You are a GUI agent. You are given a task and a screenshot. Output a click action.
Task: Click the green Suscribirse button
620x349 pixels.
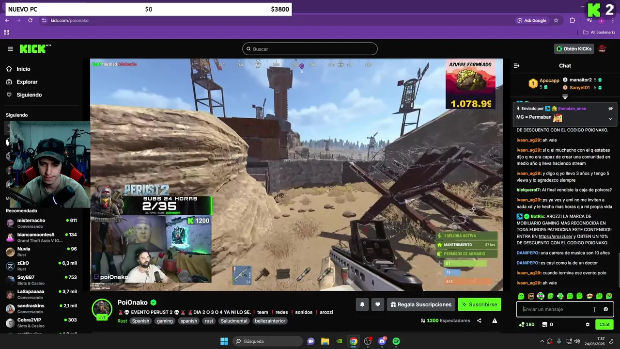click(x=480, y=304)
